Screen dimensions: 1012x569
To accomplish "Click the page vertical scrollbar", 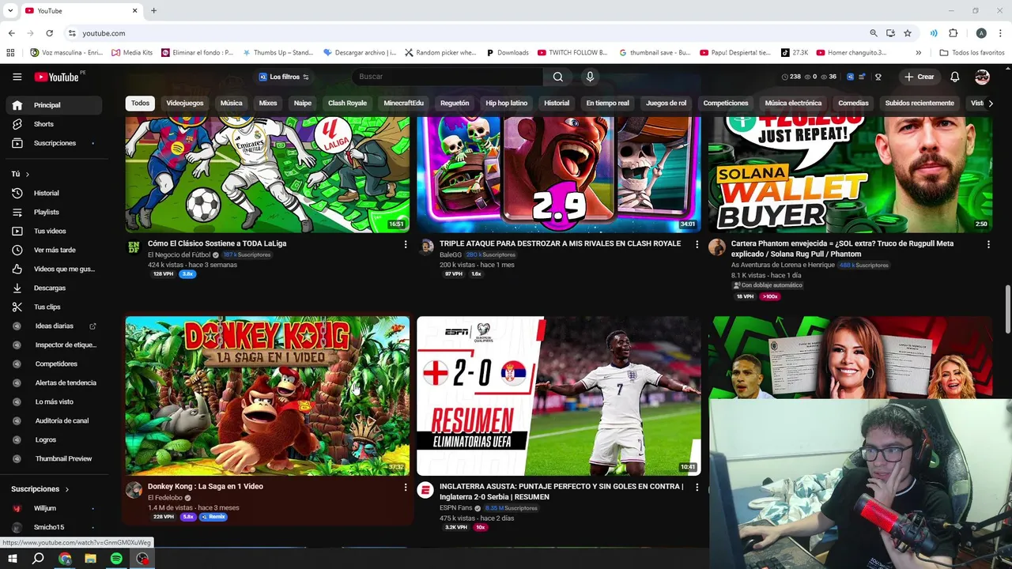I will pos(1007,310).
